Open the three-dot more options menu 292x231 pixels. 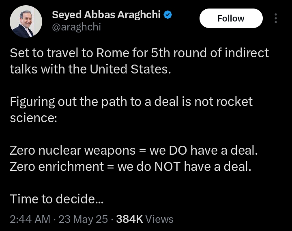tap(276, 18)
